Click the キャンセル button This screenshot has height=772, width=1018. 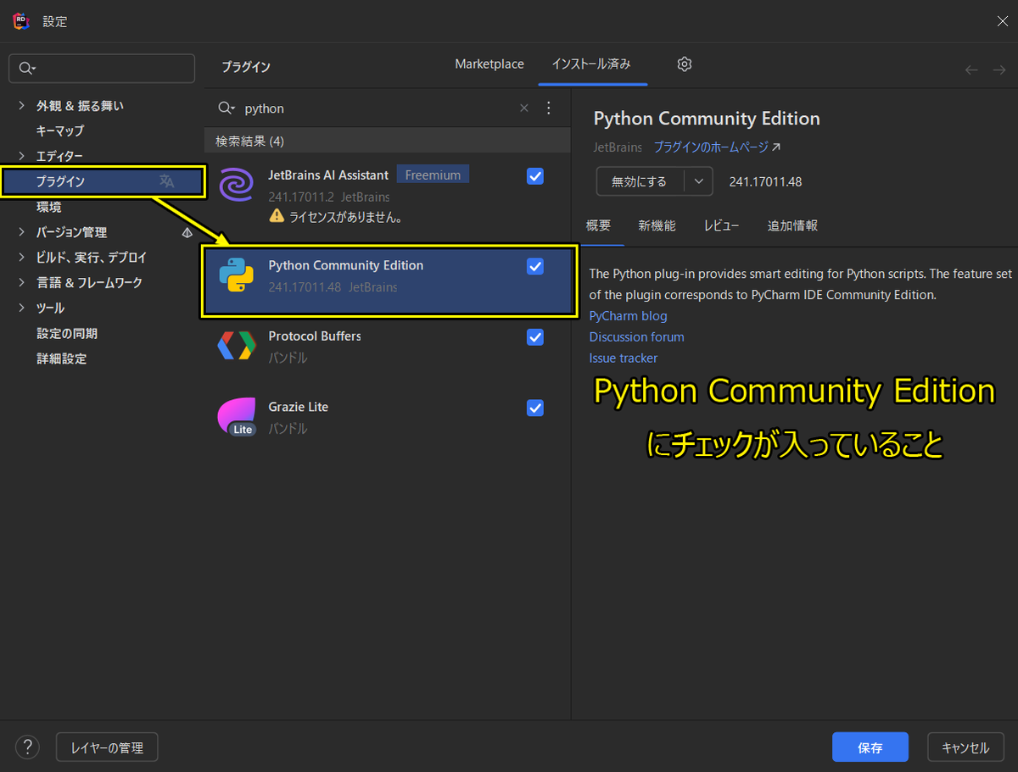pyautogui.click(x=965, y=747)
